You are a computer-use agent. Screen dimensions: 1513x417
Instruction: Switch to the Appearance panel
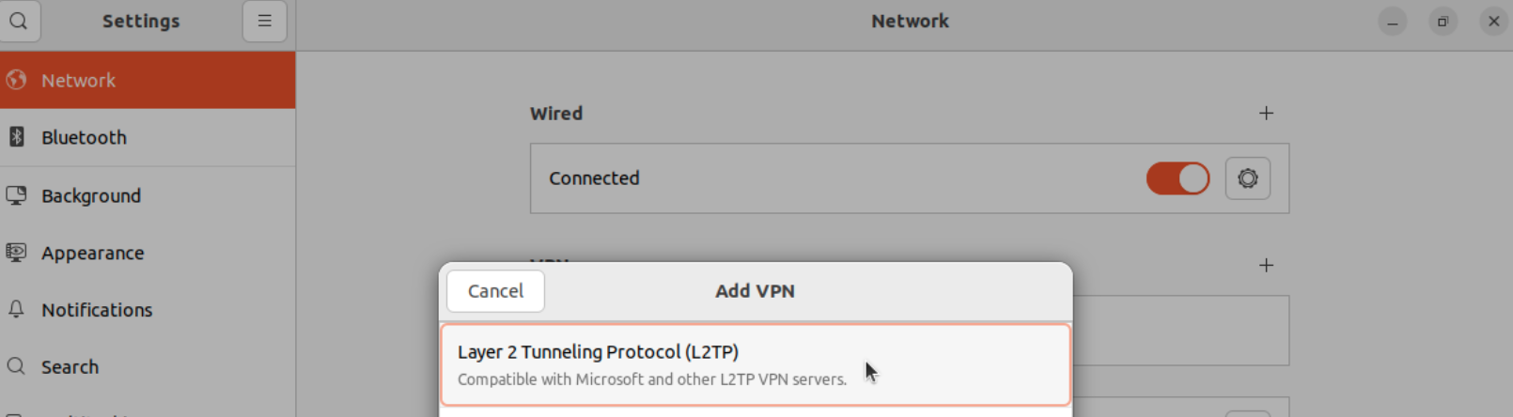[x=92, y=254]
